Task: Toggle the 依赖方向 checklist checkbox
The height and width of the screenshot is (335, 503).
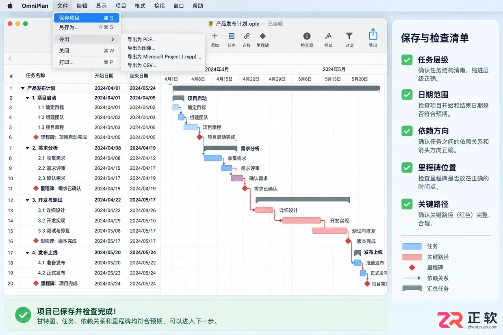Action: (407, 131)
